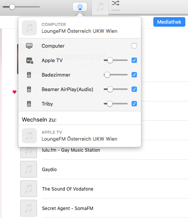The width and height of the screenshot is (188, 218).
Task: Click the Triby speaker icon
Action: (x=29, y=104)
